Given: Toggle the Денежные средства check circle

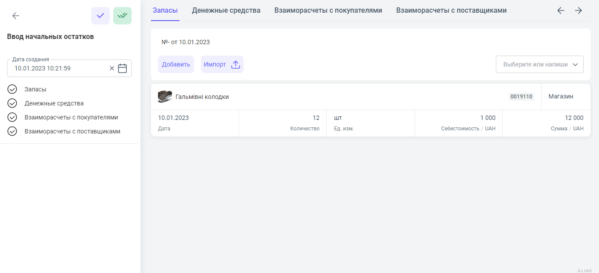Looking at the screenshot, I should (x=12, y=103).
